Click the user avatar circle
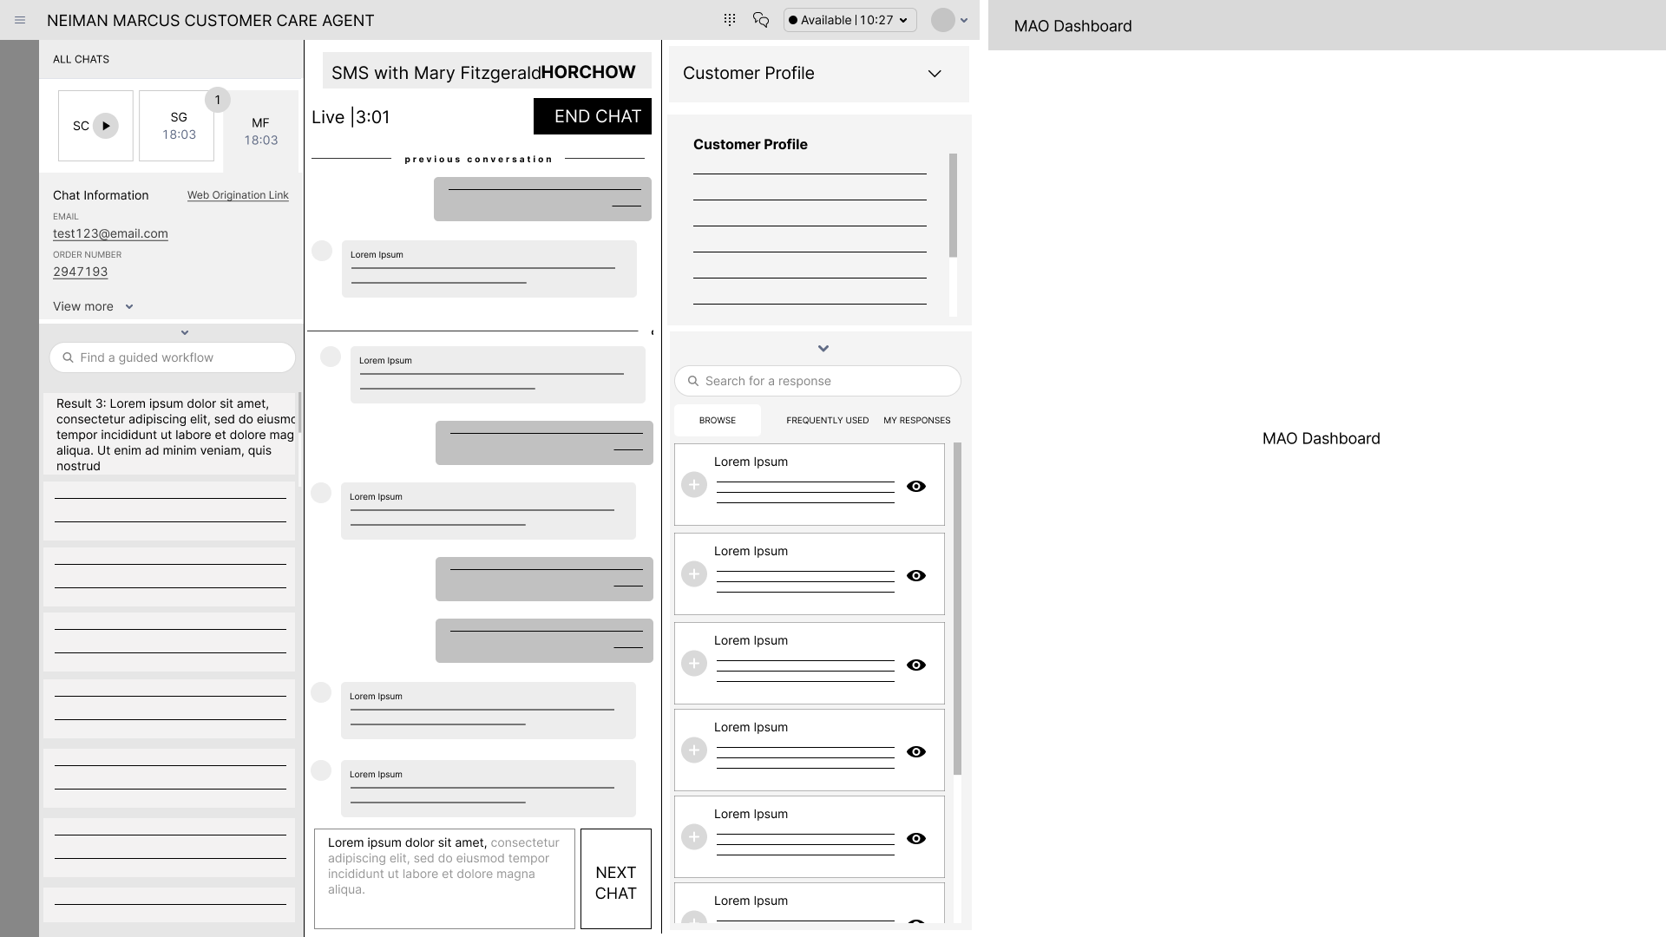Viewport: 1666px width, 937px height. 942,20
